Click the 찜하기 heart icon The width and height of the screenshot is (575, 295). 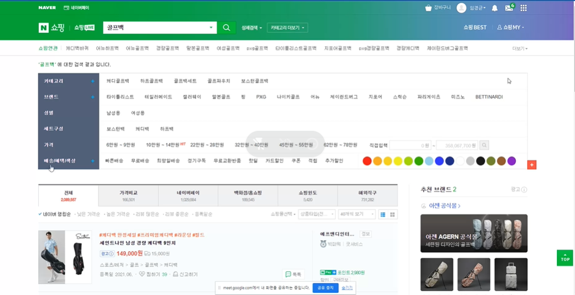[x=142, y=274]
